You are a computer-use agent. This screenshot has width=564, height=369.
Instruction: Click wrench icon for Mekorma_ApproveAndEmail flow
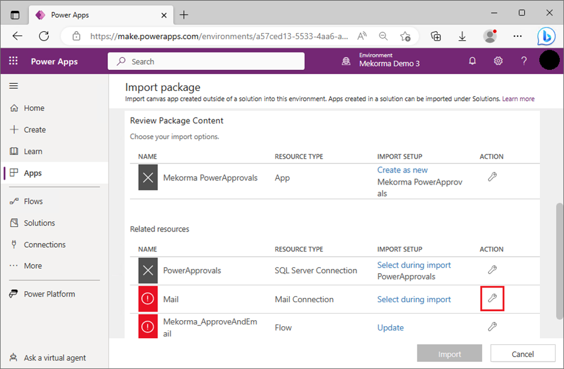coord(492,327)
